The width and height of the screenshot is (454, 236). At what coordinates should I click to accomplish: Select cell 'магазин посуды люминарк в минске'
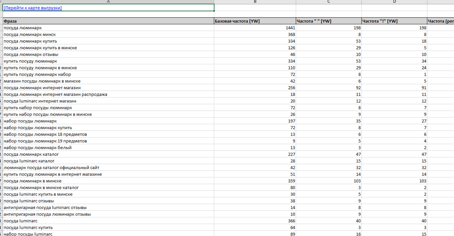[108, 81]
